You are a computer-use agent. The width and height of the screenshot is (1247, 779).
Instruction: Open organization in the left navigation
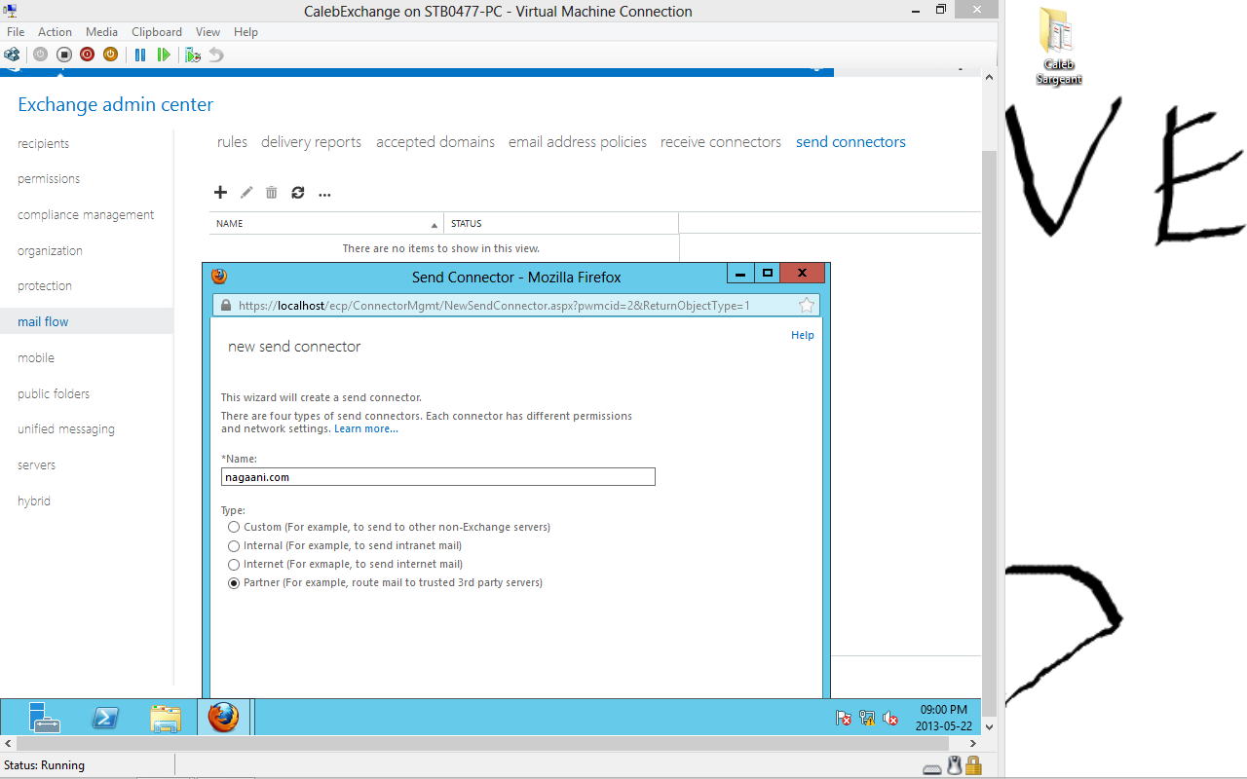tap(50, 250)
